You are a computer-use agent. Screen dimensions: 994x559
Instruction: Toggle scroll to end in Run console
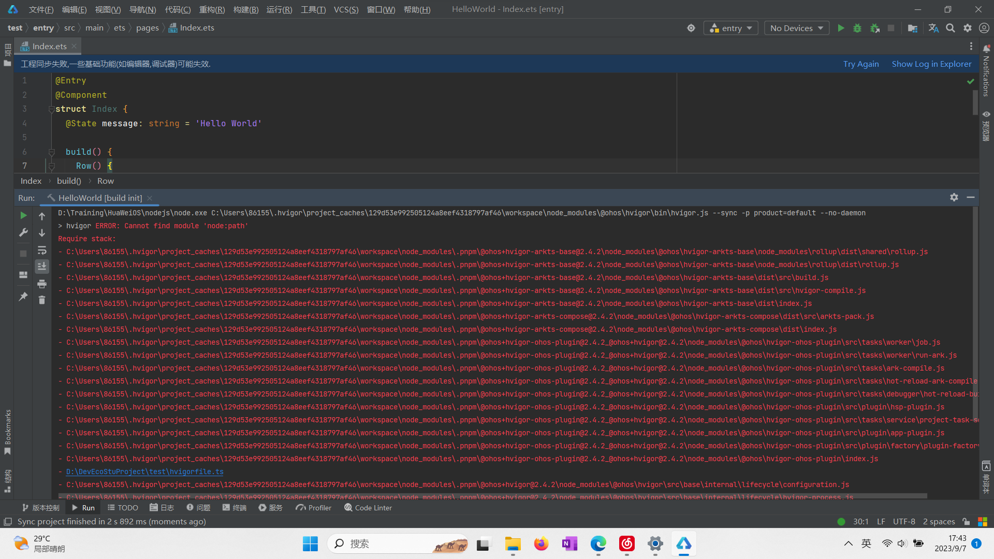(42, 266)
